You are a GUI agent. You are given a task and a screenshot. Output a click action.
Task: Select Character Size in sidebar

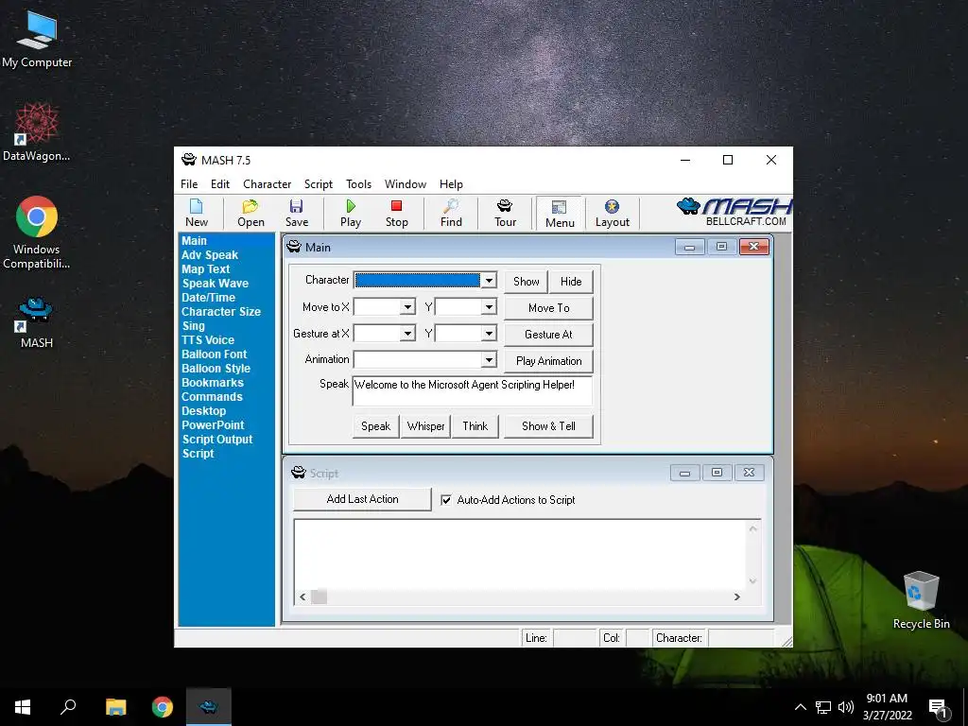(x=221, y=312)
